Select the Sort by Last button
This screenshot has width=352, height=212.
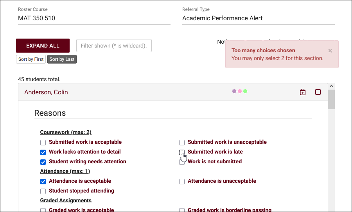[x=62, y=59]
